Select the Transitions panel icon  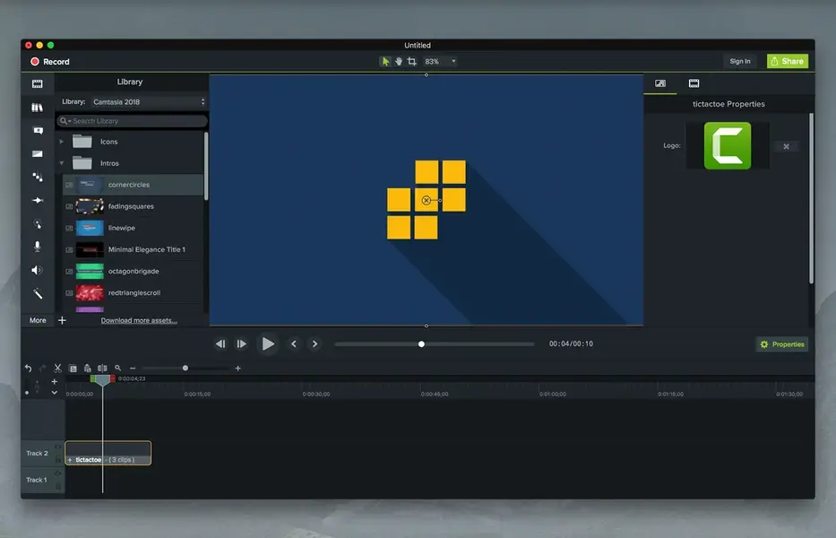(37, 153)
